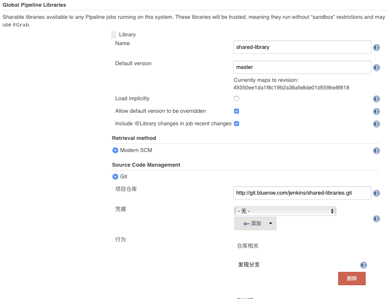This screenshot has height=299, width=387.
Task: Open help for 发现分支 behavior
Action: [x=363, y=265]
